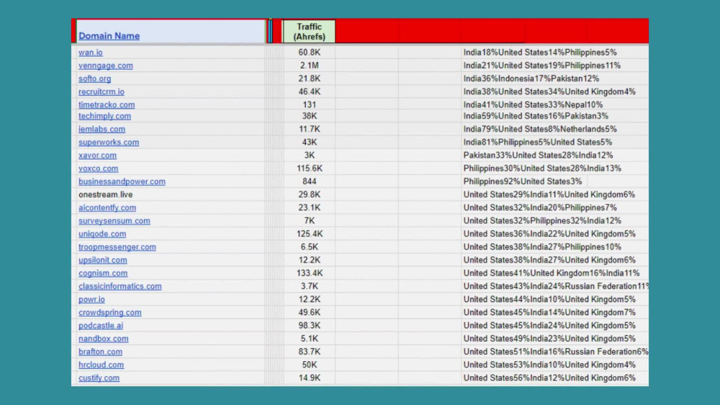Screen dimensions: 720x405
Task: Click cell 'India81%Philippines5%United States5%'
Action: (x=538, y=142)
